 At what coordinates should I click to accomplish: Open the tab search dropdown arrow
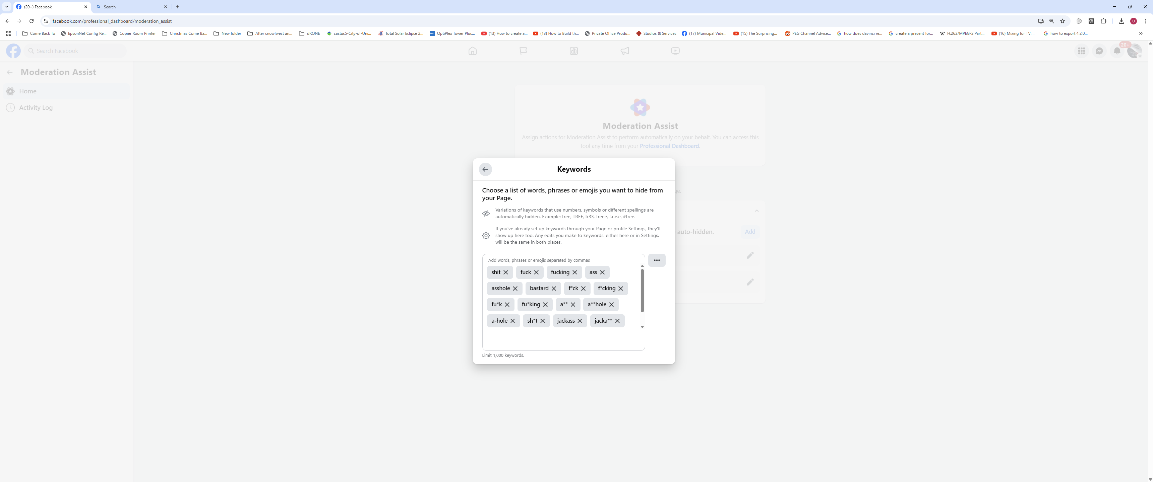click(x=7, y=7)
